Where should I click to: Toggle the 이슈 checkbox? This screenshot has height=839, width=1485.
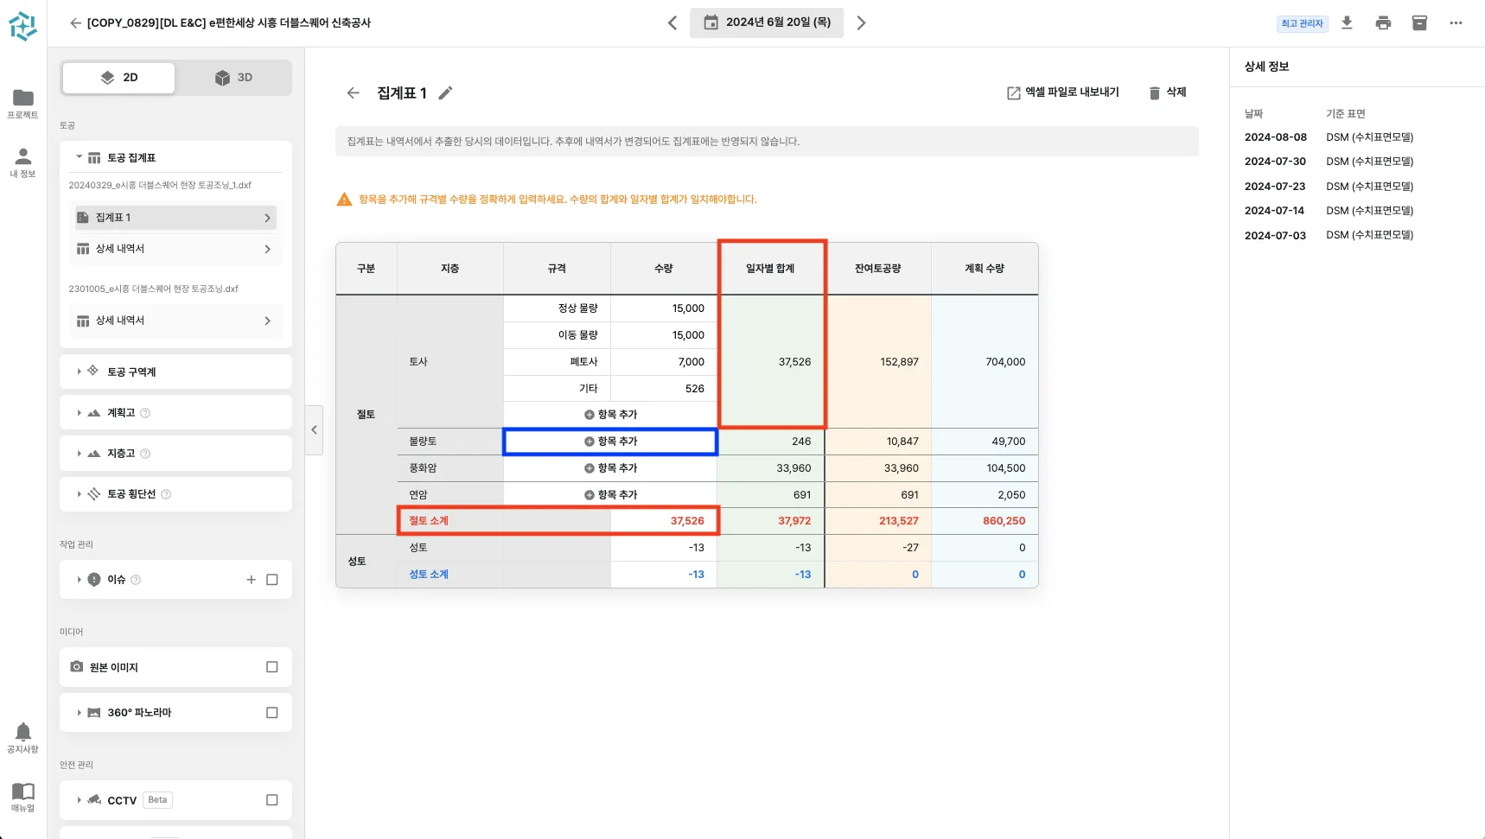pyautogui.click(x=272, y=580)
